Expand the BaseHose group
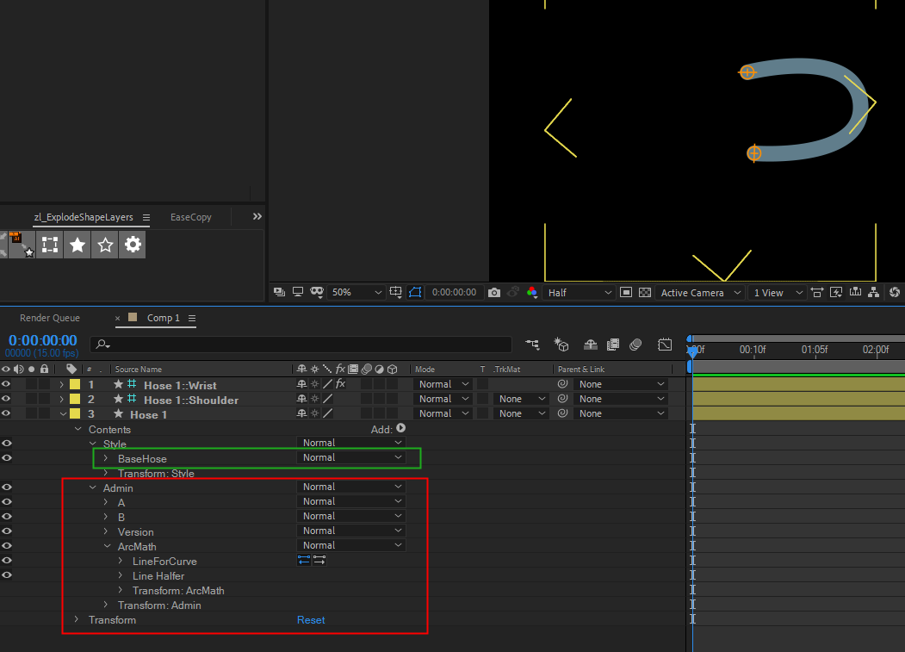Viewport: 905px width, 652px height. (106, 458)
